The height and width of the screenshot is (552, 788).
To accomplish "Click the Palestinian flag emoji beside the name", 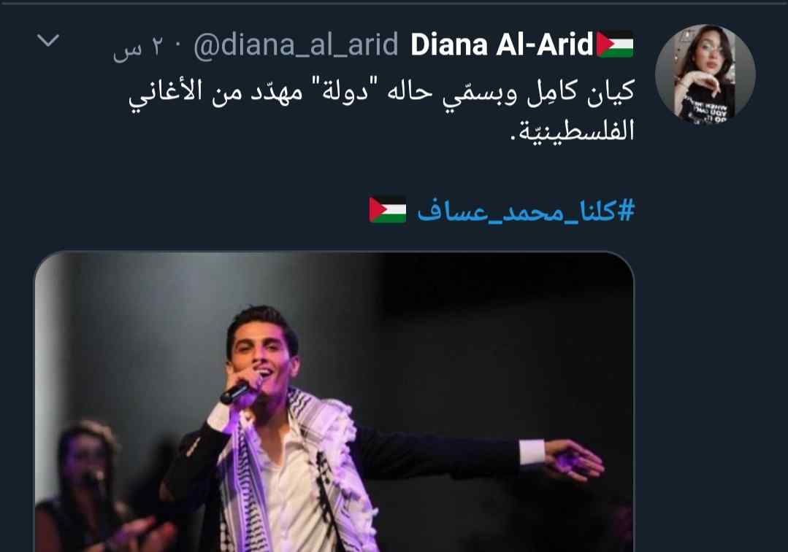I will click(x=615, y=44).
